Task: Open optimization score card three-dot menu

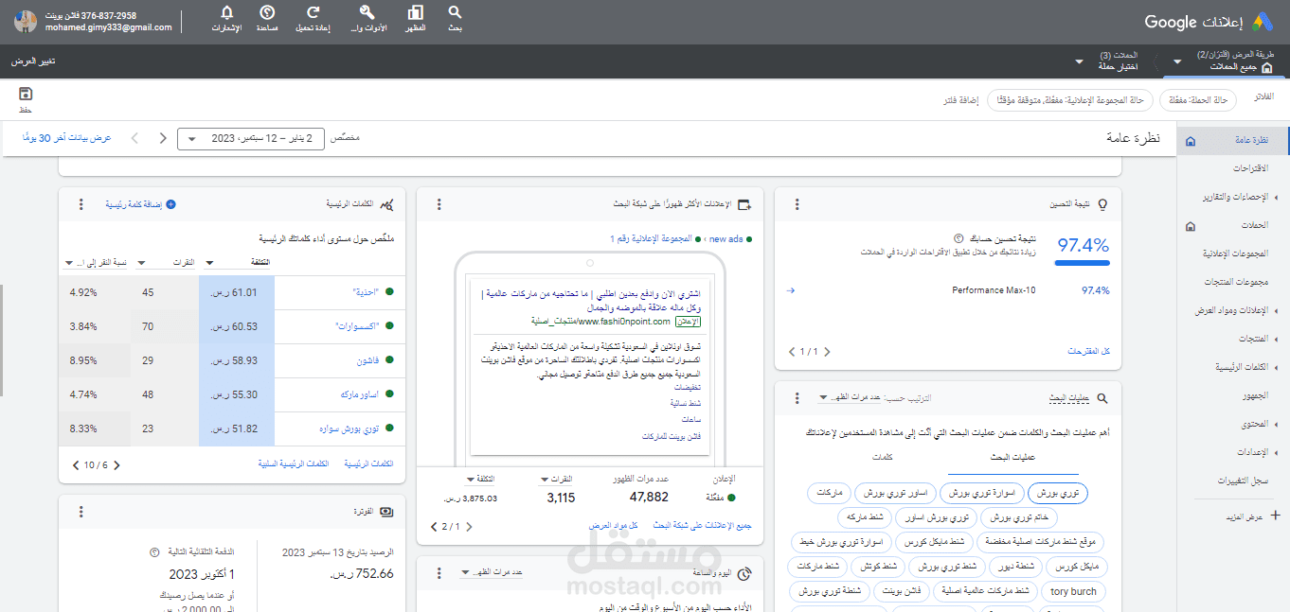Action: coord(797,204)
